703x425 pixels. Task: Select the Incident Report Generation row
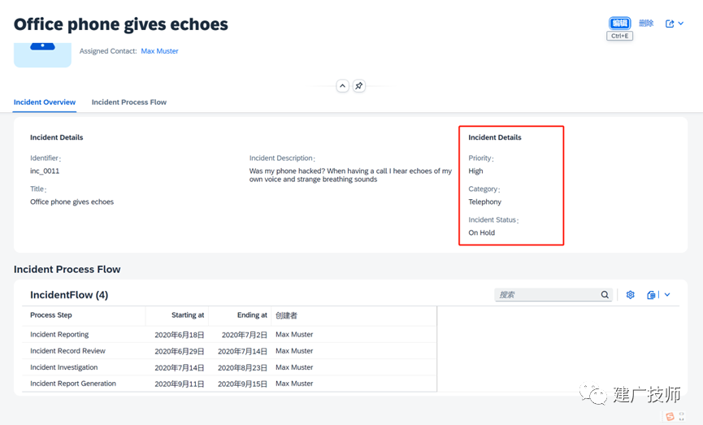click(x=229, y=384)
